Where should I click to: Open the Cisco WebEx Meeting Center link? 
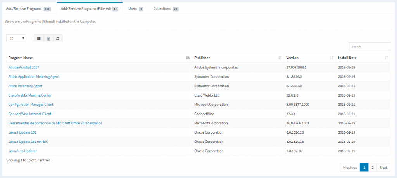click(x=30, y=95)
